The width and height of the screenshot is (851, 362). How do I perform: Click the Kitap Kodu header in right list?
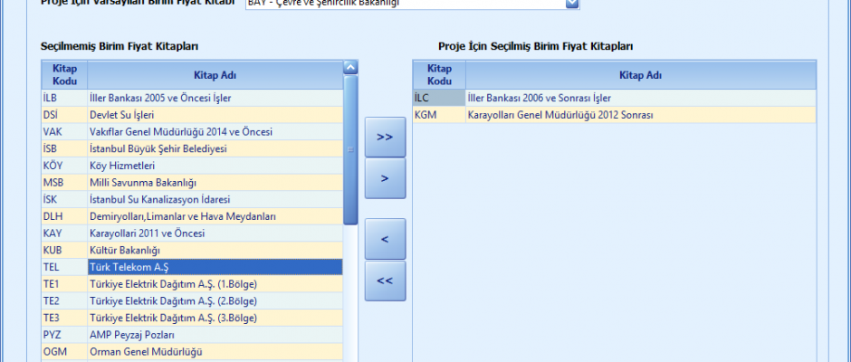point(438,74)
